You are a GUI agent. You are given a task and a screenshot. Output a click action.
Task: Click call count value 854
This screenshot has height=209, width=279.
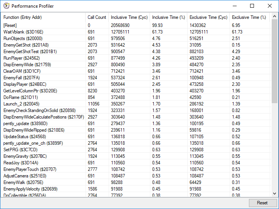pyautogui.click(x=91, y=97)
